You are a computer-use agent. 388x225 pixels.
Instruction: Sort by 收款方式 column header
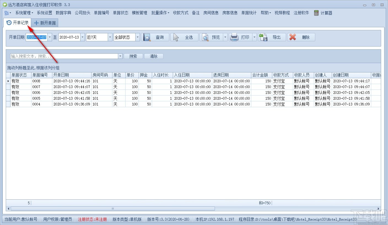(282, 75)
